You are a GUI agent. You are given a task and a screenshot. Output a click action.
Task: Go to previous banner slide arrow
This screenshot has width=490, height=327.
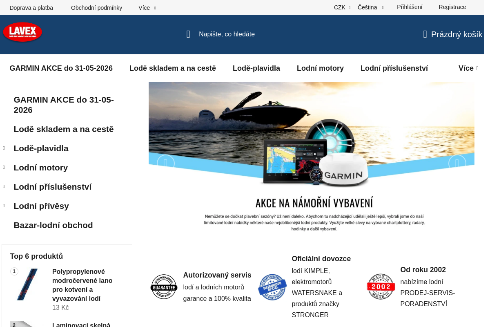coord(166,163)
